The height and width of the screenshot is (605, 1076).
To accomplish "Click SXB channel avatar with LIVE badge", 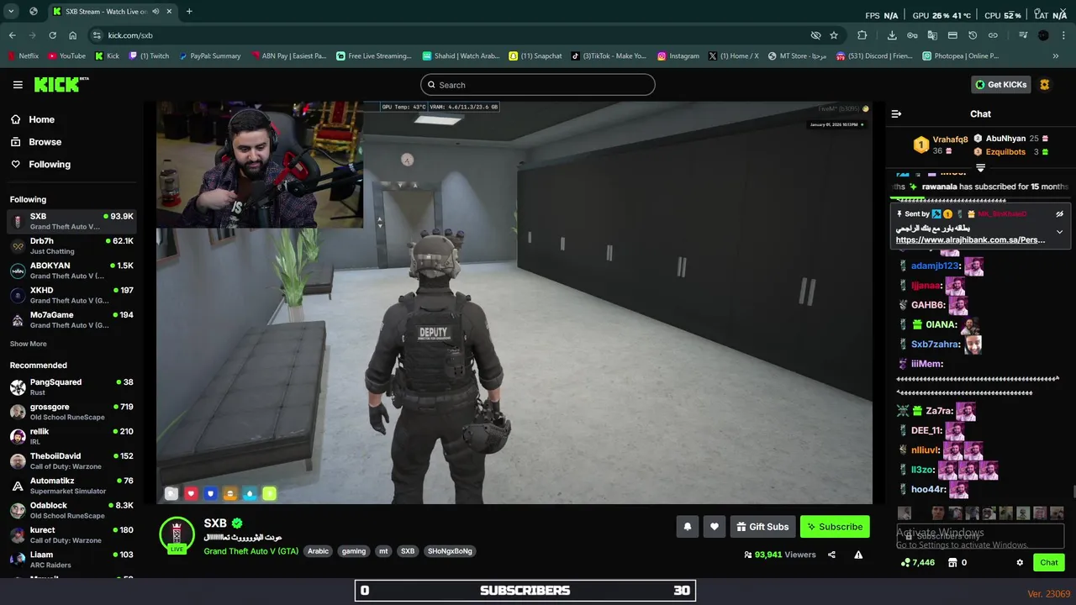I will click(177, 535).
